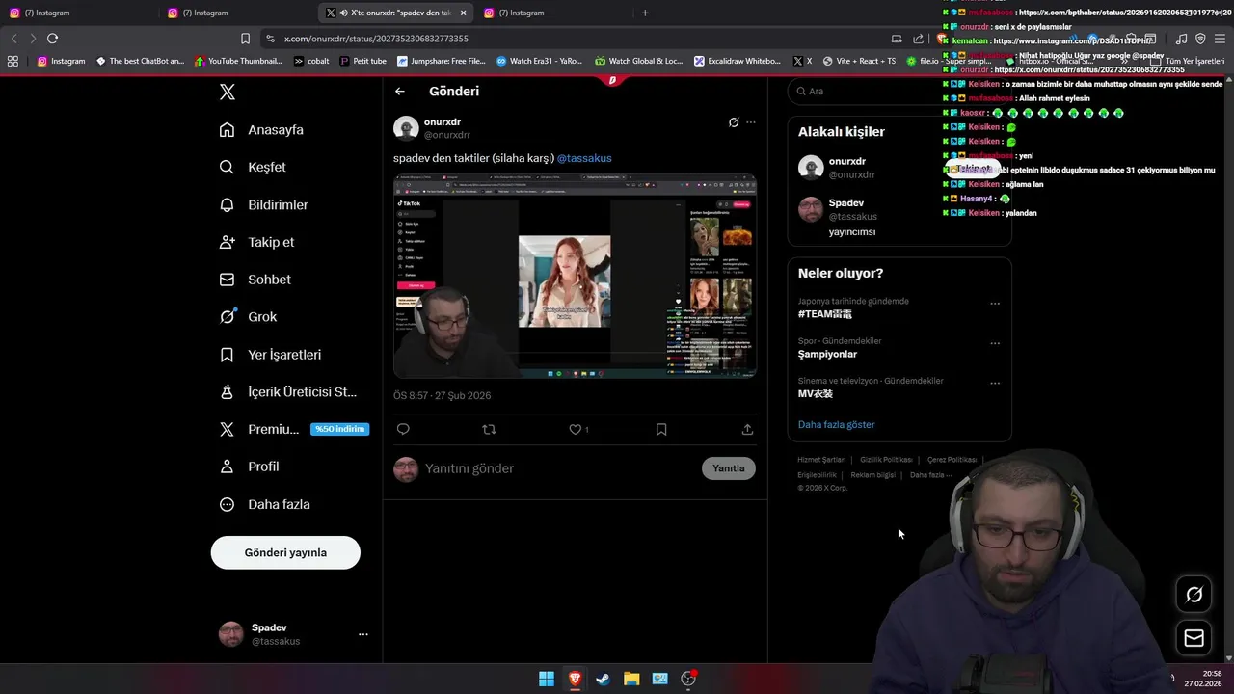Open Anasayfa home in the sidebar
The height and width of the screenshot is (694, 1234).
262,130
